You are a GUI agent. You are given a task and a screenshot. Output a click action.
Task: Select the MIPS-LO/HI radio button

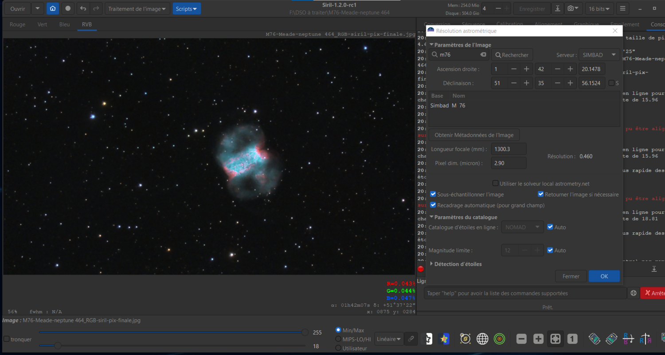tap(339, 339)
